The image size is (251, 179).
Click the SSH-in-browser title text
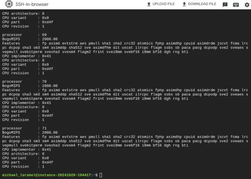tap(32, 4)
